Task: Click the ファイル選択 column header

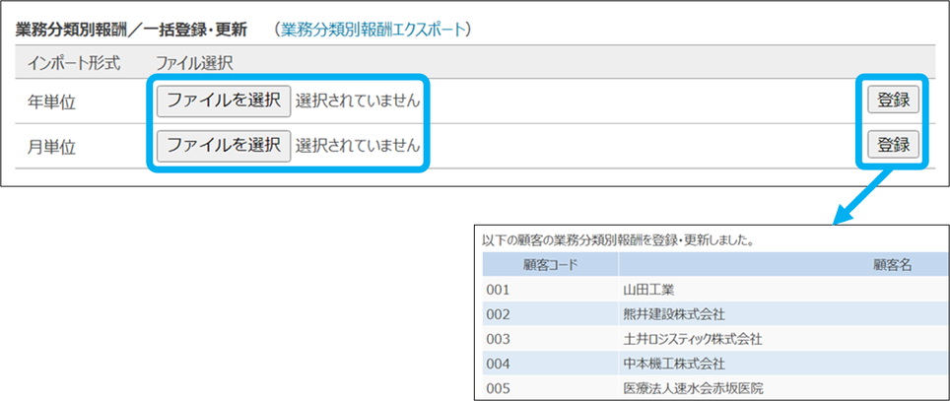Action: coord(194,64)
